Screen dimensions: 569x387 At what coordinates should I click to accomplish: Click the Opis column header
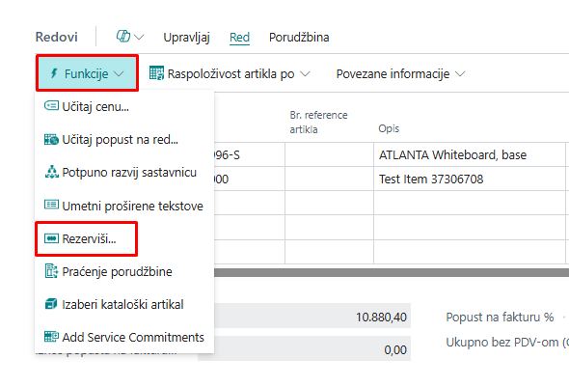coord(389,128)
